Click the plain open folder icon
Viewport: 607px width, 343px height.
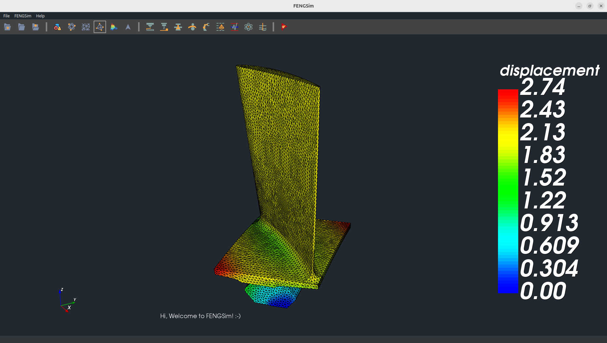tap(22, 27)
